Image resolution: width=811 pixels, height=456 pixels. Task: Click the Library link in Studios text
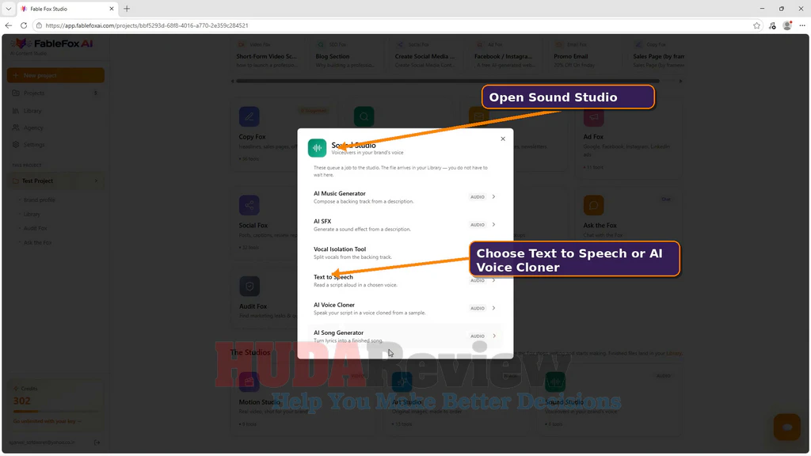673,353
